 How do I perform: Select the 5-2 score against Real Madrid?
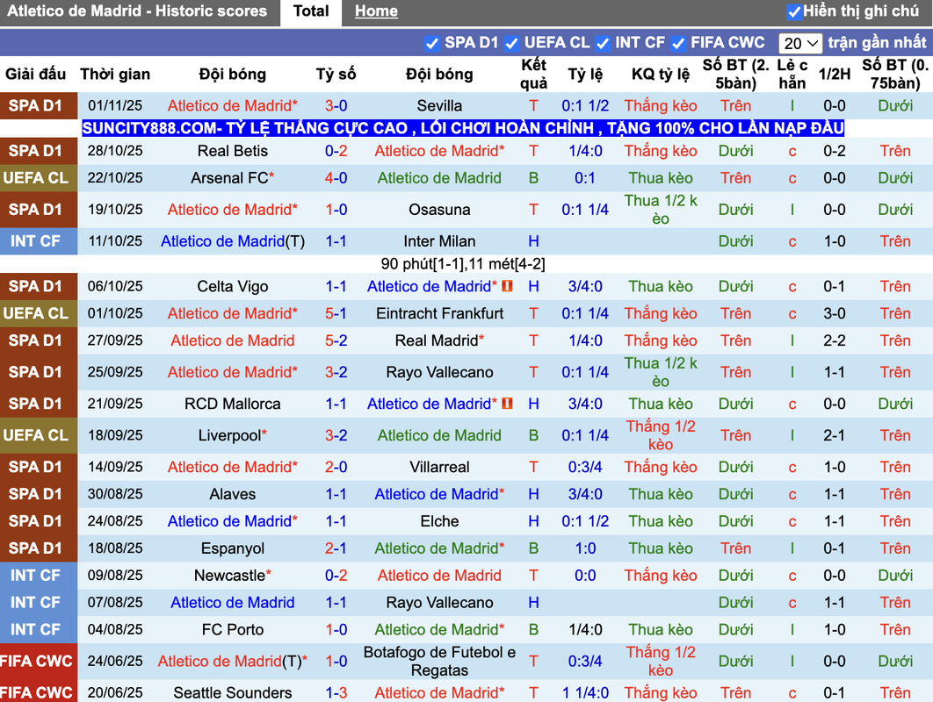(336, 340)
